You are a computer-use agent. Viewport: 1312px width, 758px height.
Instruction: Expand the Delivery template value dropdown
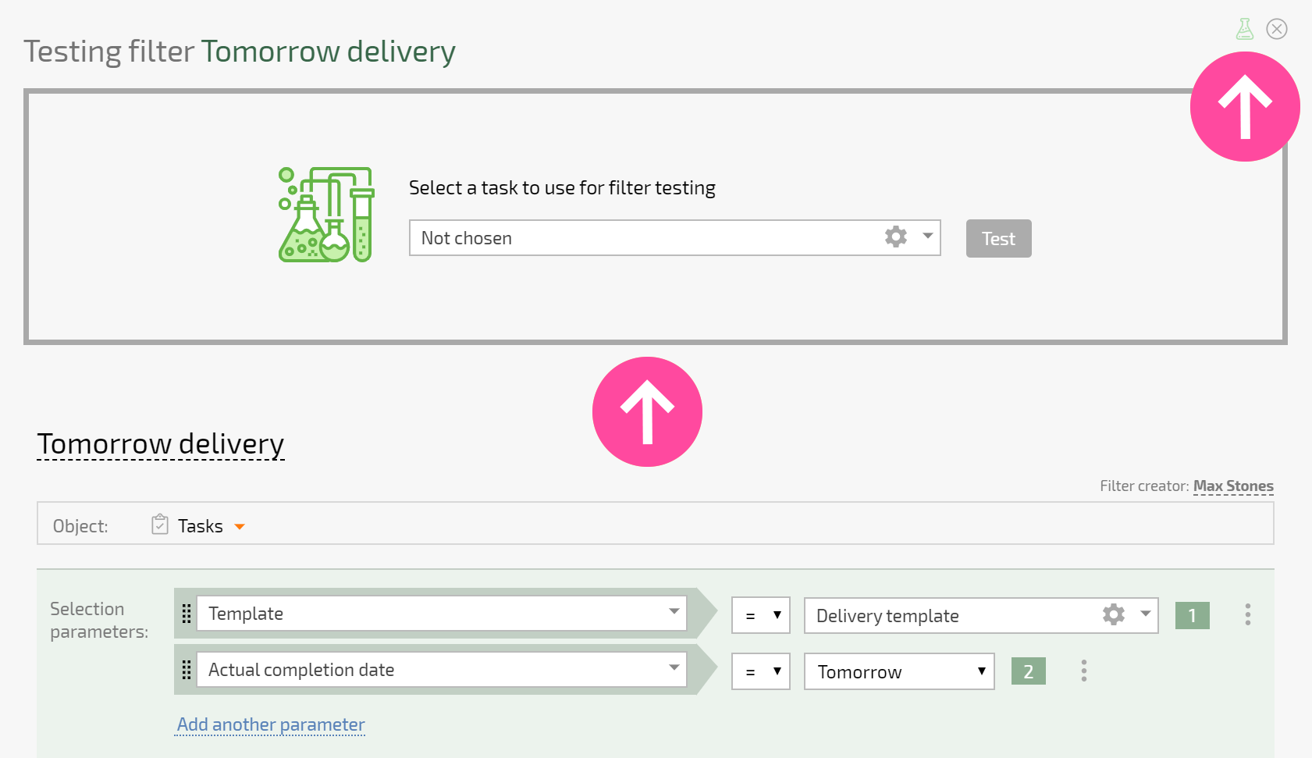pyautogui.click(x=1146, y=614)
